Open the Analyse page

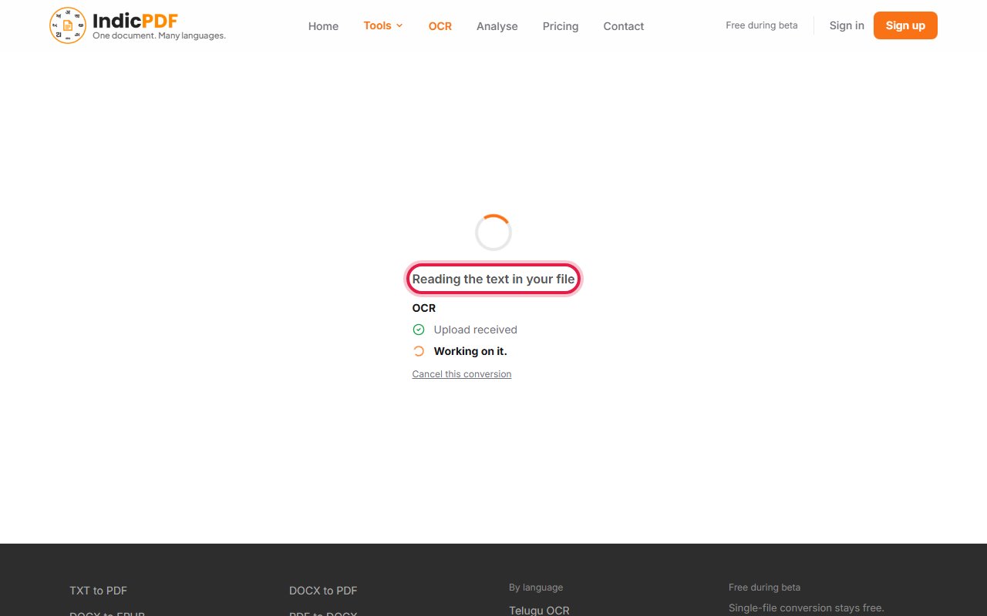click(x=497, y=26)
